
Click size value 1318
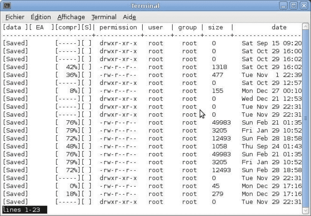tap(219, 67)
